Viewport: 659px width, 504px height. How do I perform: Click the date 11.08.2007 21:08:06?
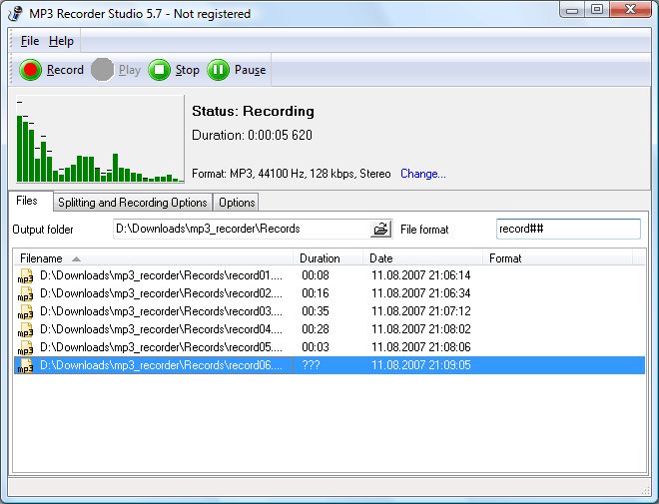tap(421, 347)
